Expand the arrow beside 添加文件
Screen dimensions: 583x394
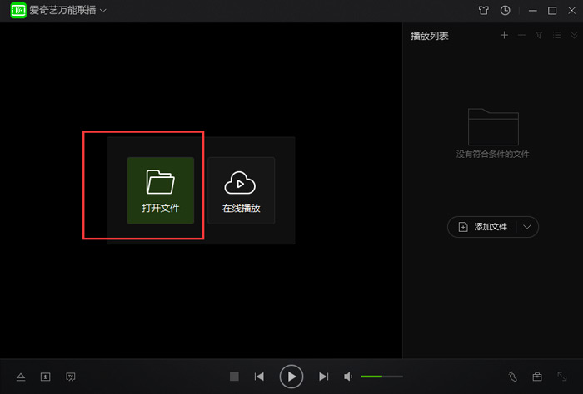[x=527, y=227]
